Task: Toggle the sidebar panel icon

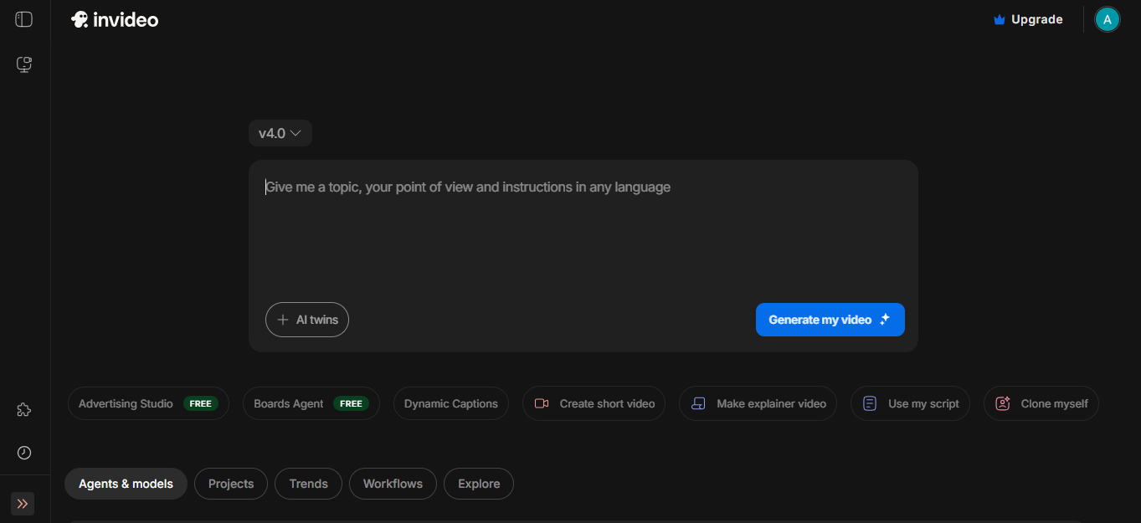Action: 24,19
